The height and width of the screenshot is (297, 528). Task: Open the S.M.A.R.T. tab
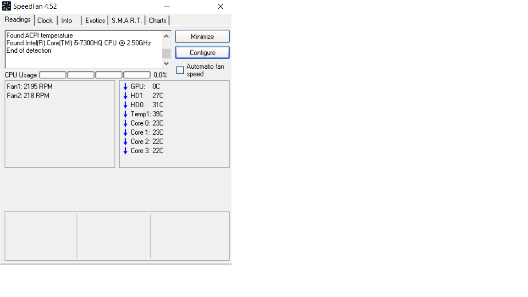coord(126,21)
